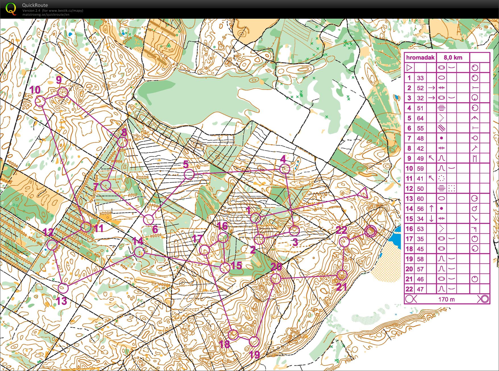Viewport: 499px width, 371px height.
Task: Click the dotted circle symbol in row 11
Action: [441, 179]
